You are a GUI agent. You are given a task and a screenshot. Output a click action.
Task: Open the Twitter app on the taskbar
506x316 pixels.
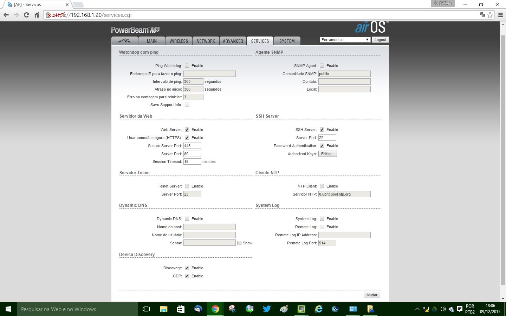tap(267, 309)
